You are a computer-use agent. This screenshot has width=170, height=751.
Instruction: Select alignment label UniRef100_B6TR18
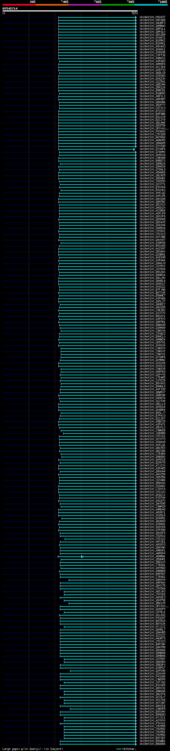[x=152, y=621]
